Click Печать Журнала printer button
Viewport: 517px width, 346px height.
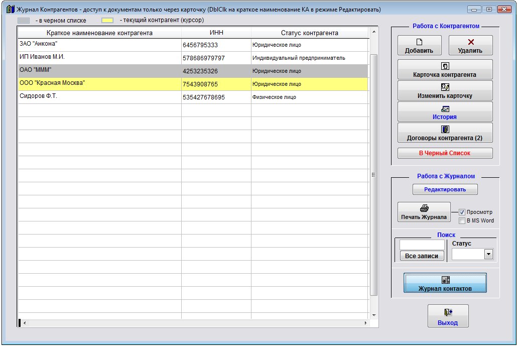pos(424,212)
